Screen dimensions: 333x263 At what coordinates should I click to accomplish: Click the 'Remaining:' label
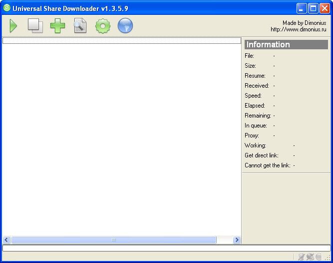[258, 116]
